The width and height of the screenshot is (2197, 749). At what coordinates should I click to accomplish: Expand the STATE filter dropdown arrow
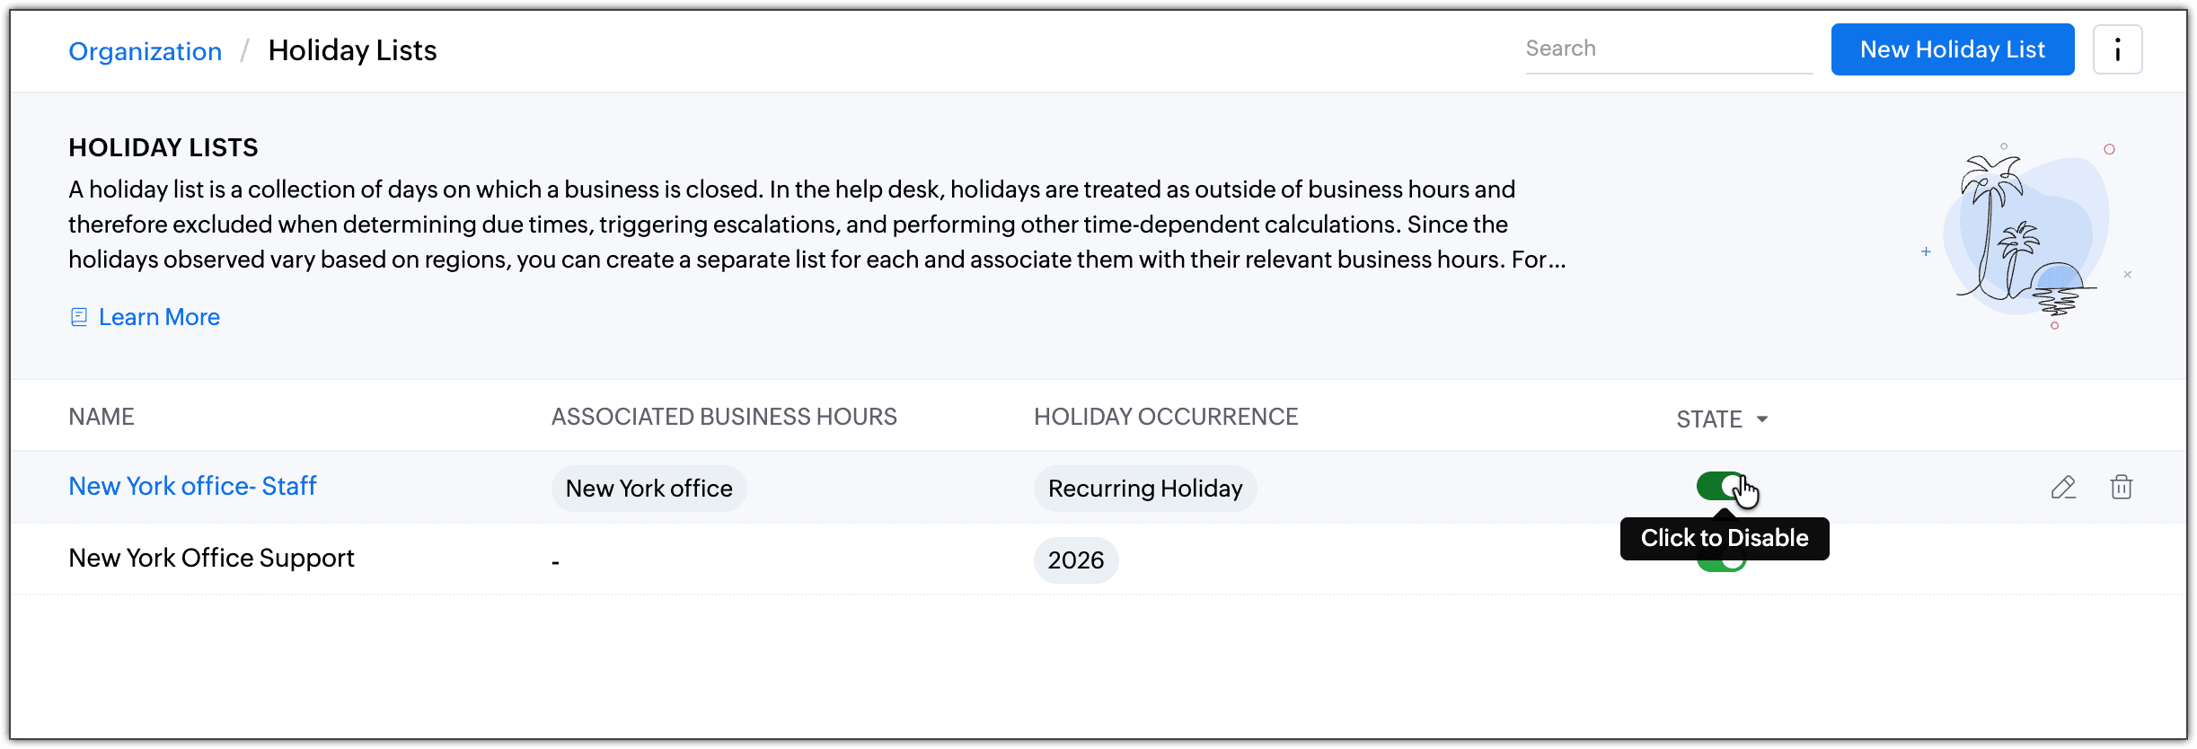pyautogui.click(x=1762, y=419)
